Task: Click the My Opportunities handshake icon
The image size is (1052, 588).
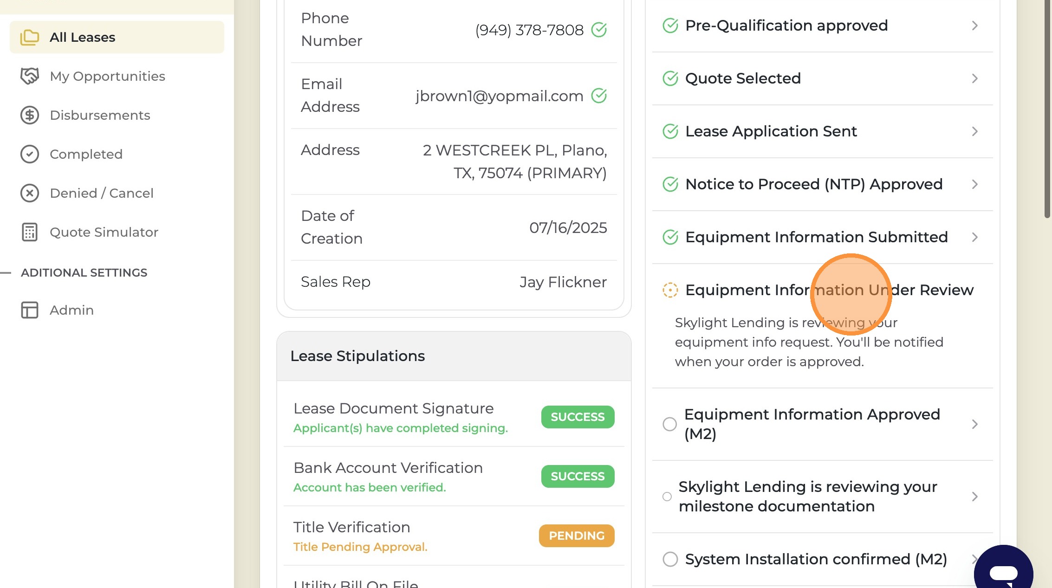Action: [x=30, y=76]
